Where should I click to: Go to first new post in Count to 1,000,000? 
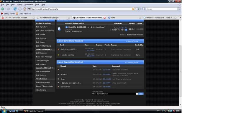click(67, 27)
